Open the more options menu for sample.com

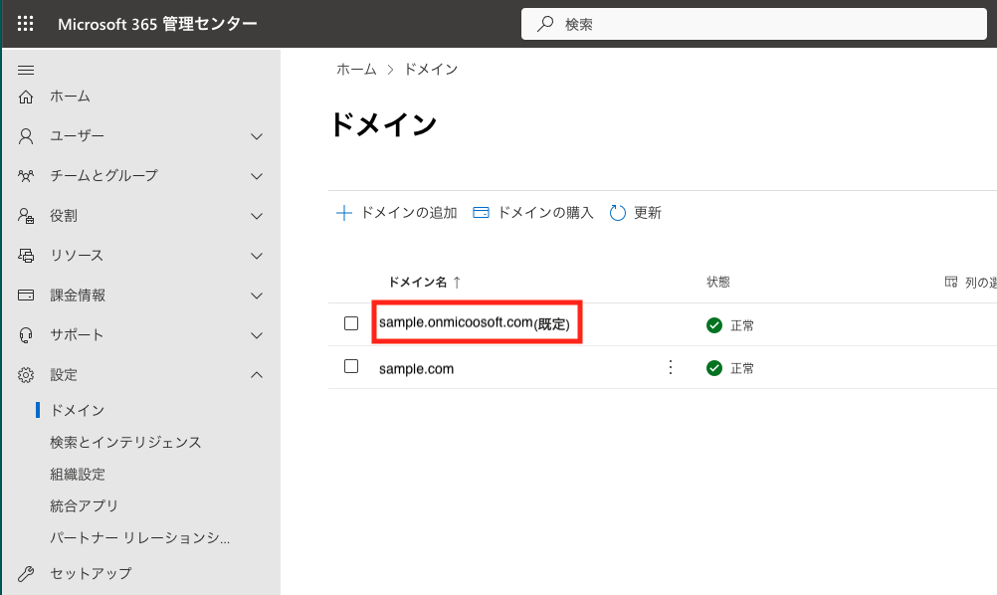(x=671, y=367)
